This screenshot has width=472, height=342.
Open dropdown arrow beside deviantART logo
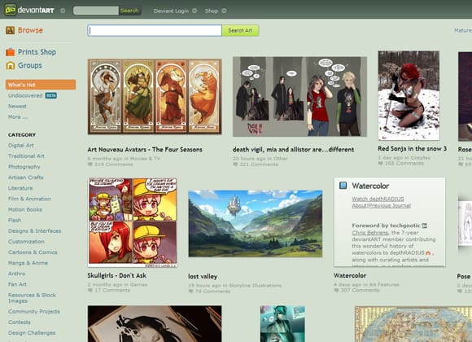63,11
